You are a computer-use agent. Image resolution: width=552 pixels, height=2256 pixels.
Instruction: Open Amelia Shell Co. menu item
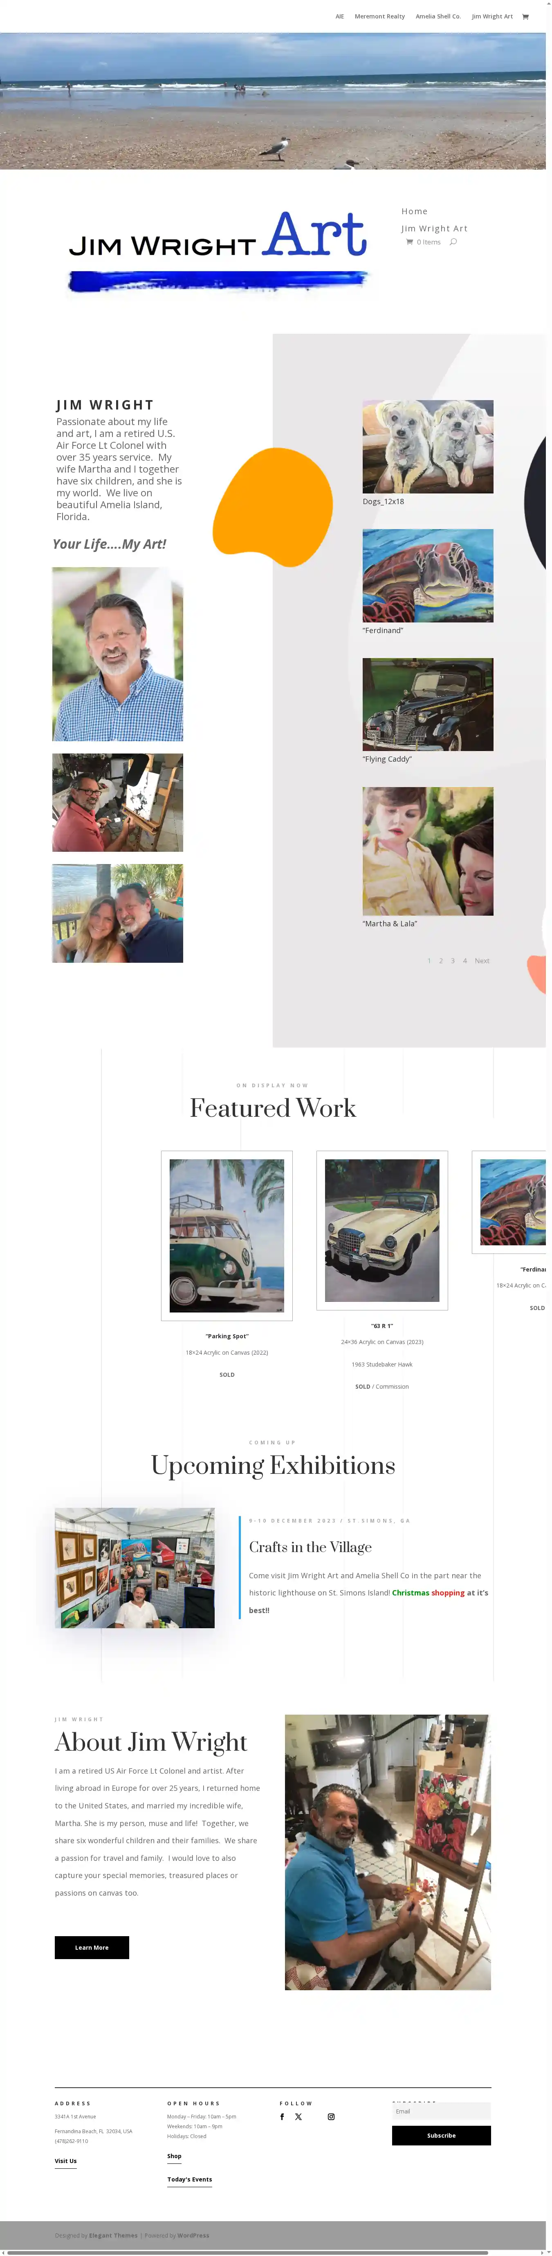438,17
